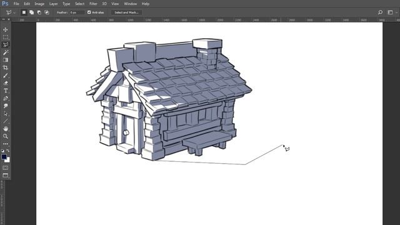Viewport: 400px width, 225px height.
Task: Select the Zoom magnifier tool
Action: 6,136
